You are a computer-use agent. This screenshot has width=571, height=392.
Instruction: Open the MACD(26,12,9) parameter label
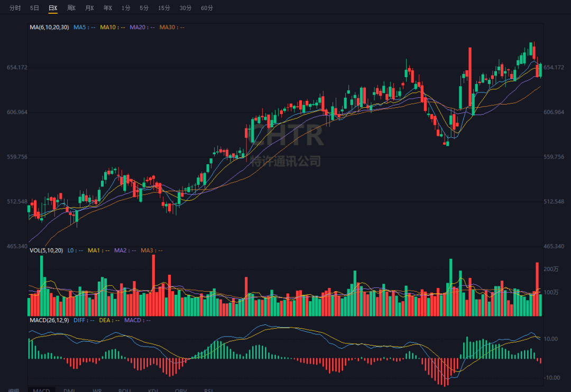coord(49,320)
